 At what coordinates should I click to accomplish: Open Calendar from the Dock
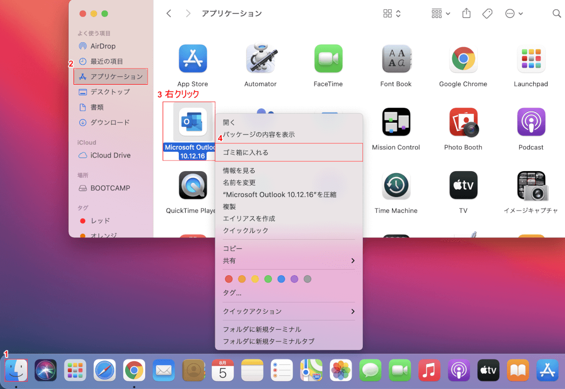point(223,370)
